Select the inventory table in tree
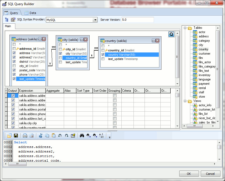The width and height of the screenshot is (225, 181). click(204, 75)
